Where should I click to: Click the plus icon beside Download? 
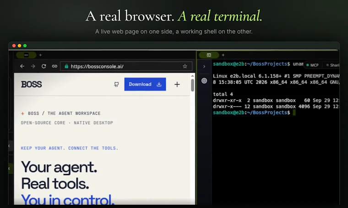pos(177,85)
